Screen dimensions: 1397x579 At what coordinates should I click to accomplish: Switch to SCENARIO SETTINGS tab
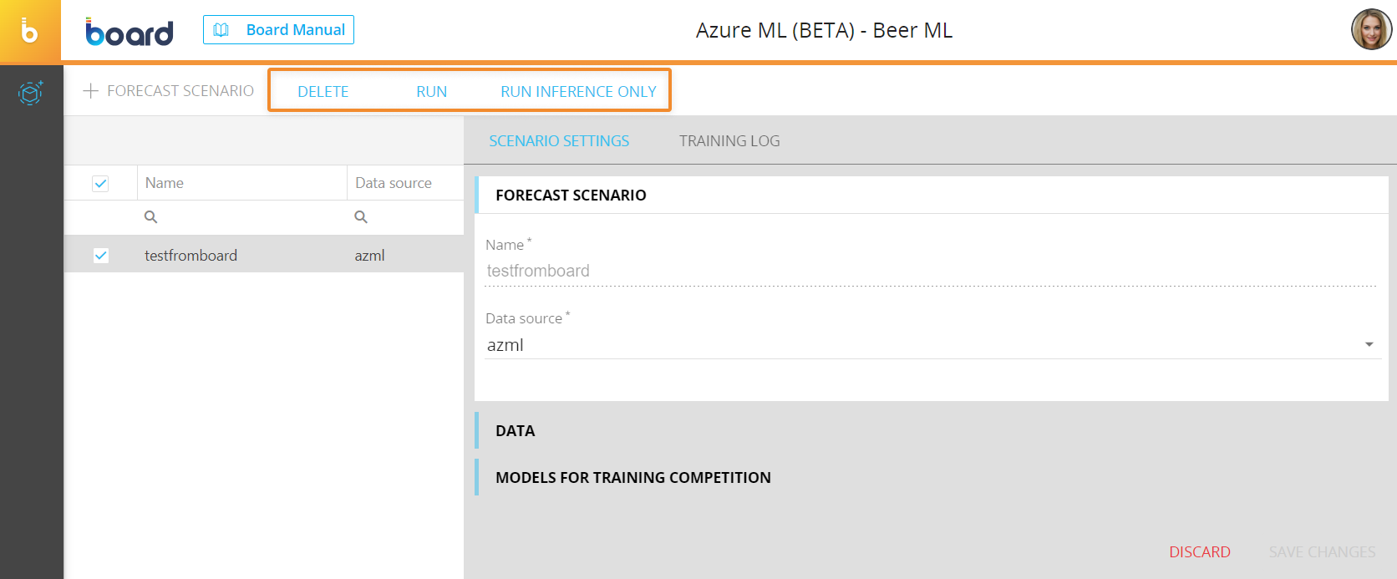click(x=559, y=141)
